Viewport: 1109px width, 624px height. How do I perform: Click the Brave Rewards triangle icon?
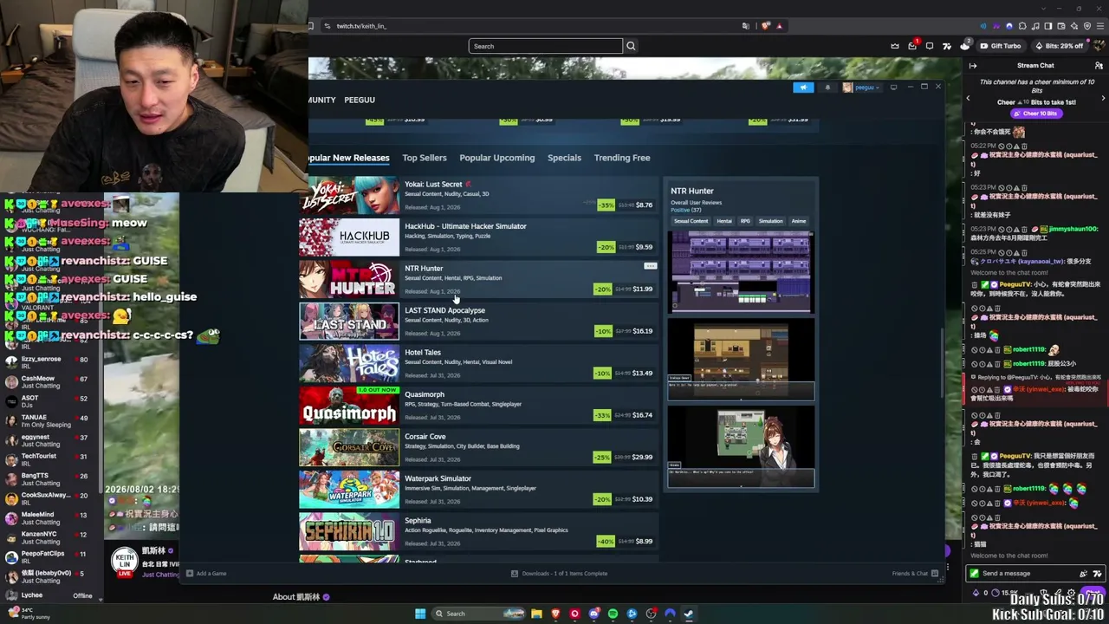(x=779, y=26)
